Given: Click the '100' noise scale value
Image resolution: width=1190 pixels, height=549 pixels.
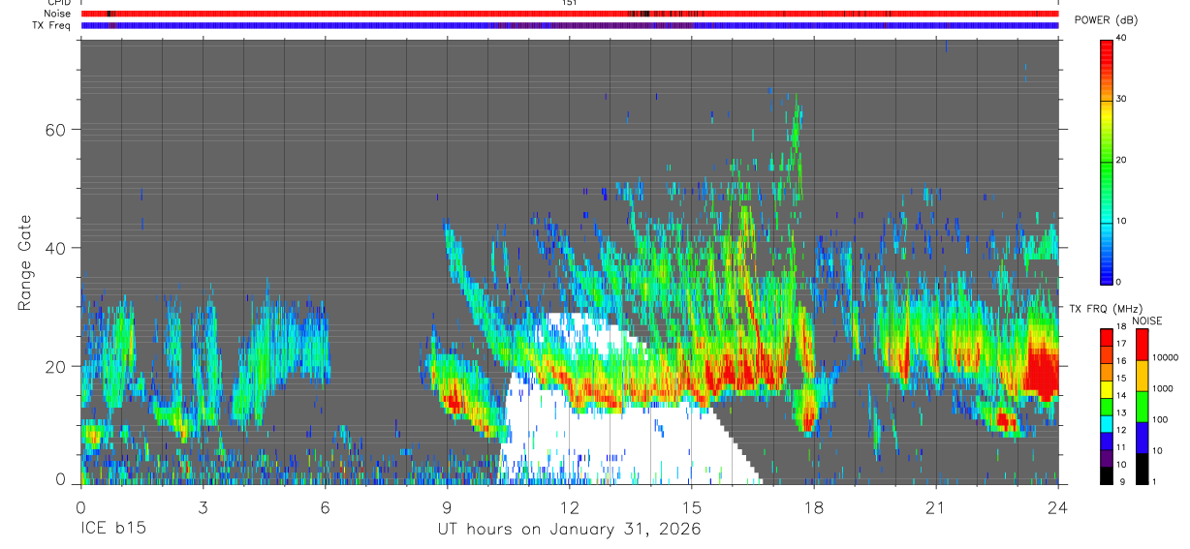Looking at the screenshot, I should coord(1161,419).
